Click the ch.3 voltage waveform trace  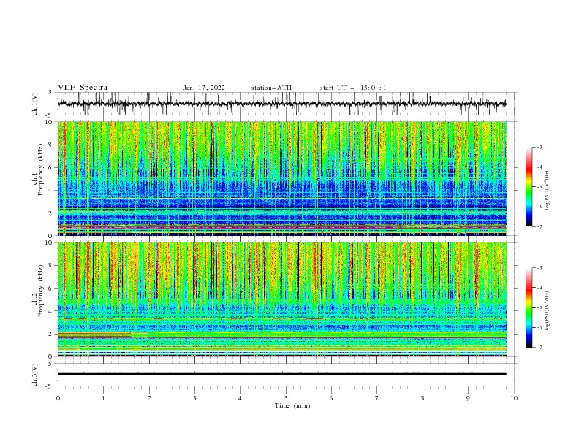(281, 374)
